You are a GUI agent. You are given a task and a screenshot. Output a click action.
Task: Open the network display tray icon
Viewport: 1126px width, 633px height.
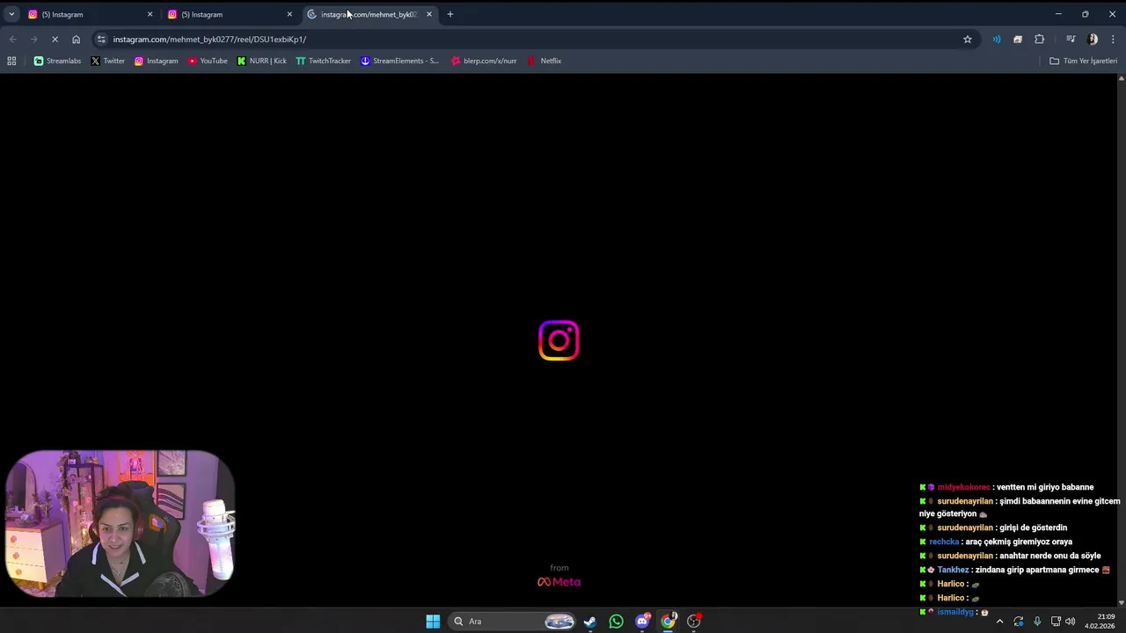coord(1056,622)
